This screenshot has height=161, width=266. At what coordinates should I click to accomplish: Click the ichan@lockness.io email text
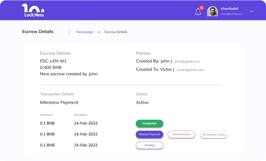coord(231,14)
